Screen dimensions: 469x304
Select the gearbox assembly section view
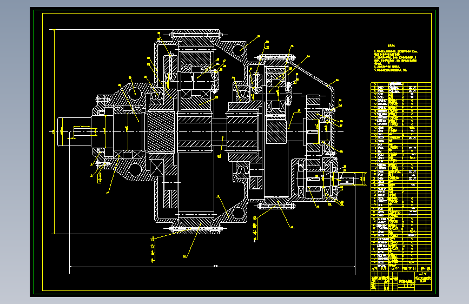(207, 131)
